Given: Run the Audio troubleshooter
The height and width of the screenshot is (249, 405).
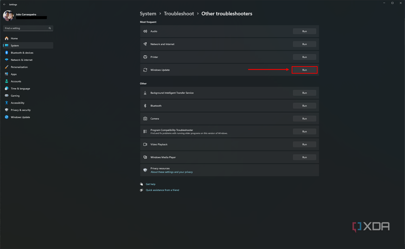Looking at the screenshot, I should click(304, 31).
